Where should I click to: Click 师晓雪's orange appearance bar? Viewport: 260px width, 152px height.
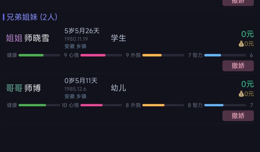coord(163,55)
